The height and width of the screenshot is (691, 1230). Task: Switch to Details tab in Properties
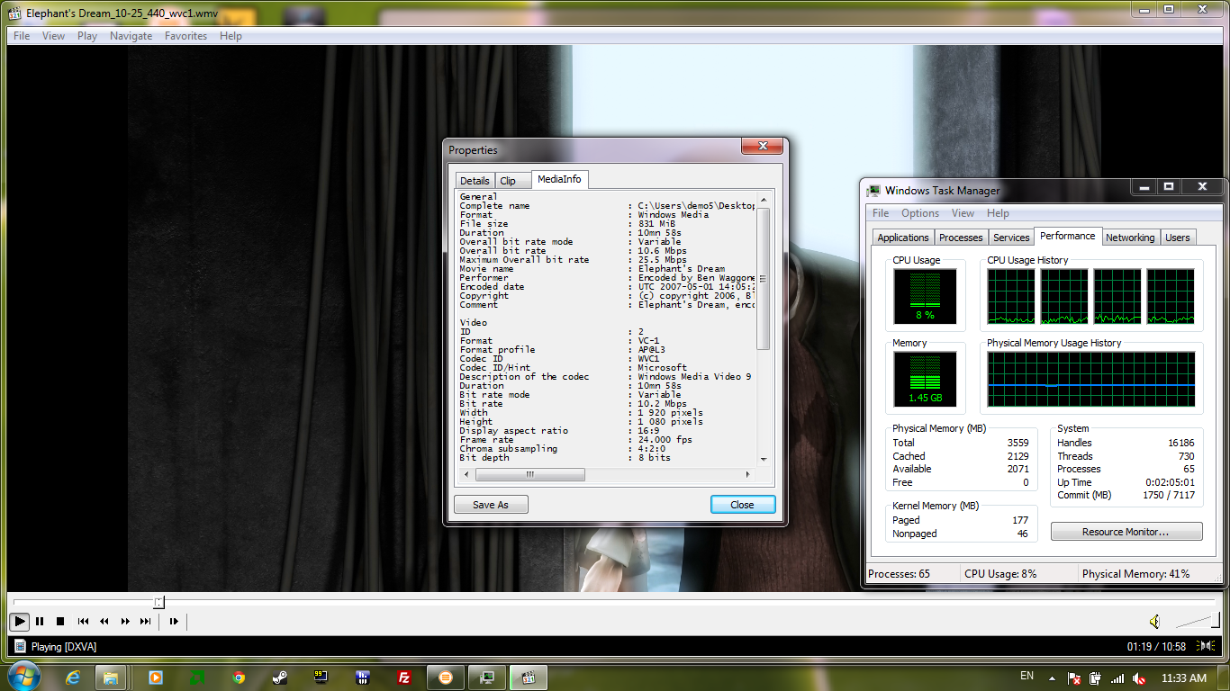[475, 181]
